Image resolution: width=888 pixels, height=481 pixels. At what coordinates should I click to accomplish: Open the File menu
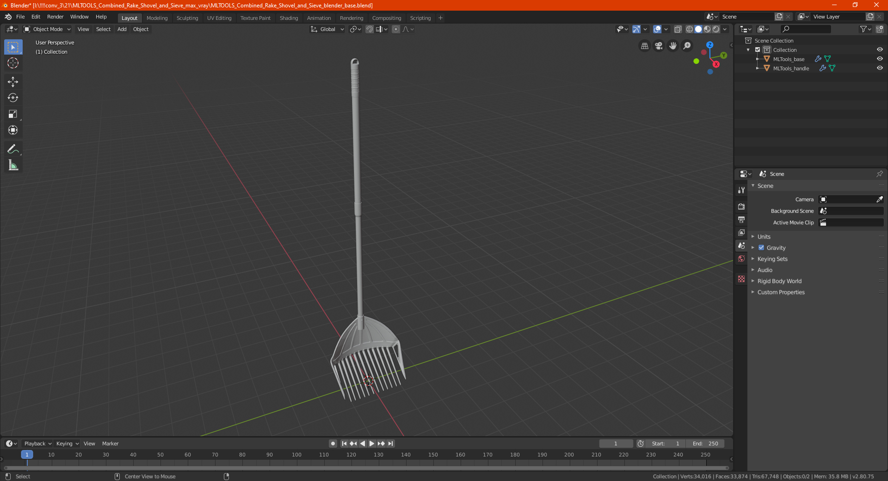point(20,17)
